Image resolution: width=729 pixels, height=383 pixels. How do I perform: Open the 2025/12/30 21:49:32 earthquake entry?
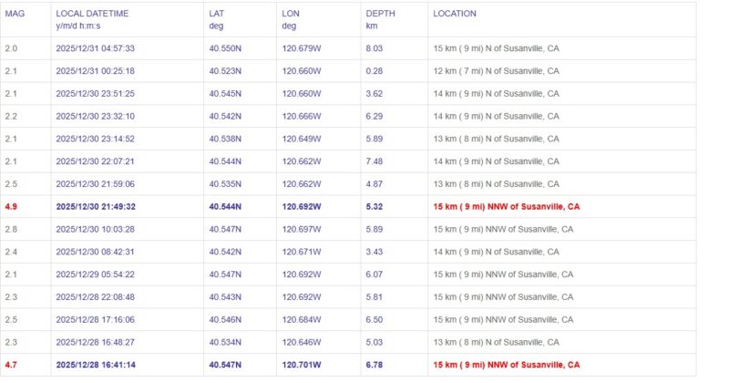pos(96,206)
